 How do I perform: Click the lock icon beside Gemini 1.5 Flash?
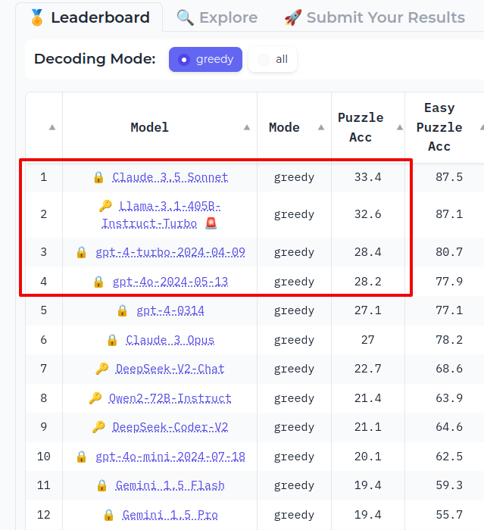pyautogui.click(x=101, y=485)
